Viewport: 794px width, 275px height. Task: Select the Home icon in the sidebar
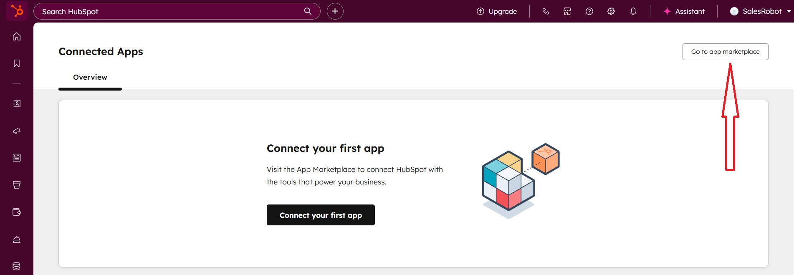[17, 37]
